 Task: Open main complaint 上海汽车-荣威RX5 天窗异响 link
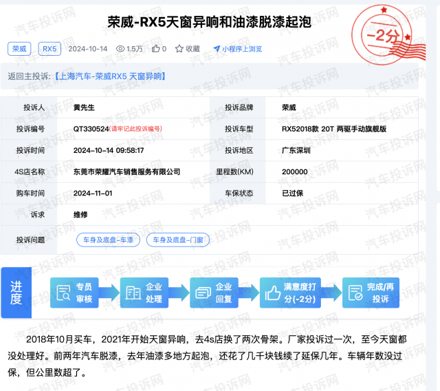110,76
